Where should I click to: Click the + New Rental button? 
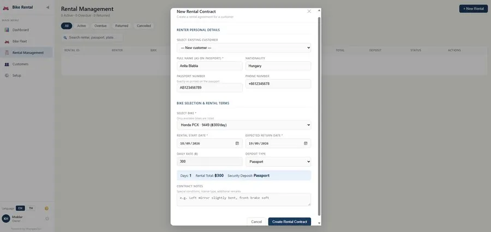(x=474, y=9)
